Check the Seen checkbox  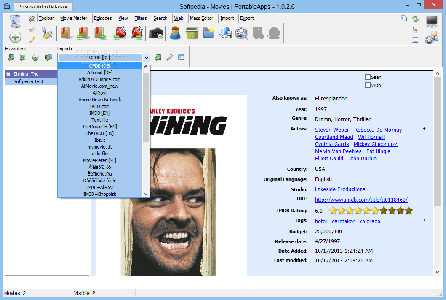click(368, 77)
